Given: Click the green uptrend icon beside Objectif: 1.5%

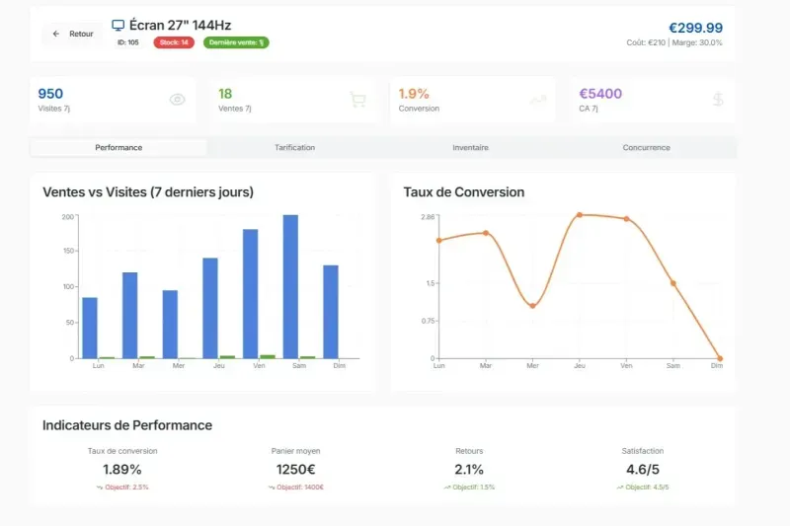Looking at the screenshot, I should point(447,488).
